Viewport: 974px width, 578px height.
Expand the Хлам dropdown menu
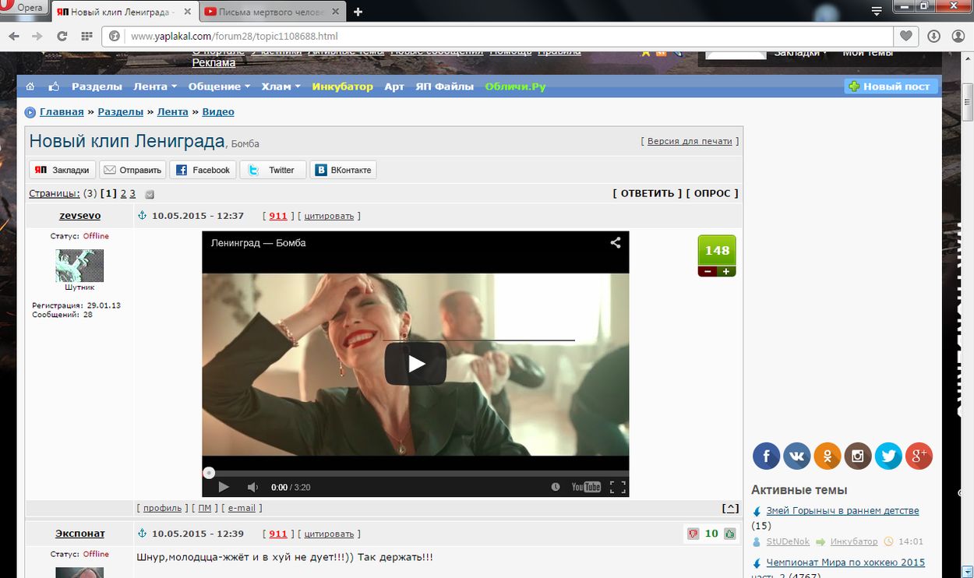pyautogui.click(x=281, y=86)
